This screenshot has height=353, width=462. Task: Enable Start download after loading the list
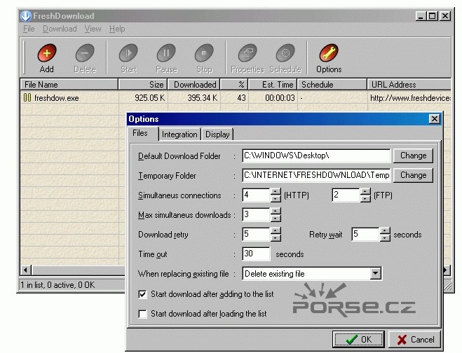[x=143, y=314]
